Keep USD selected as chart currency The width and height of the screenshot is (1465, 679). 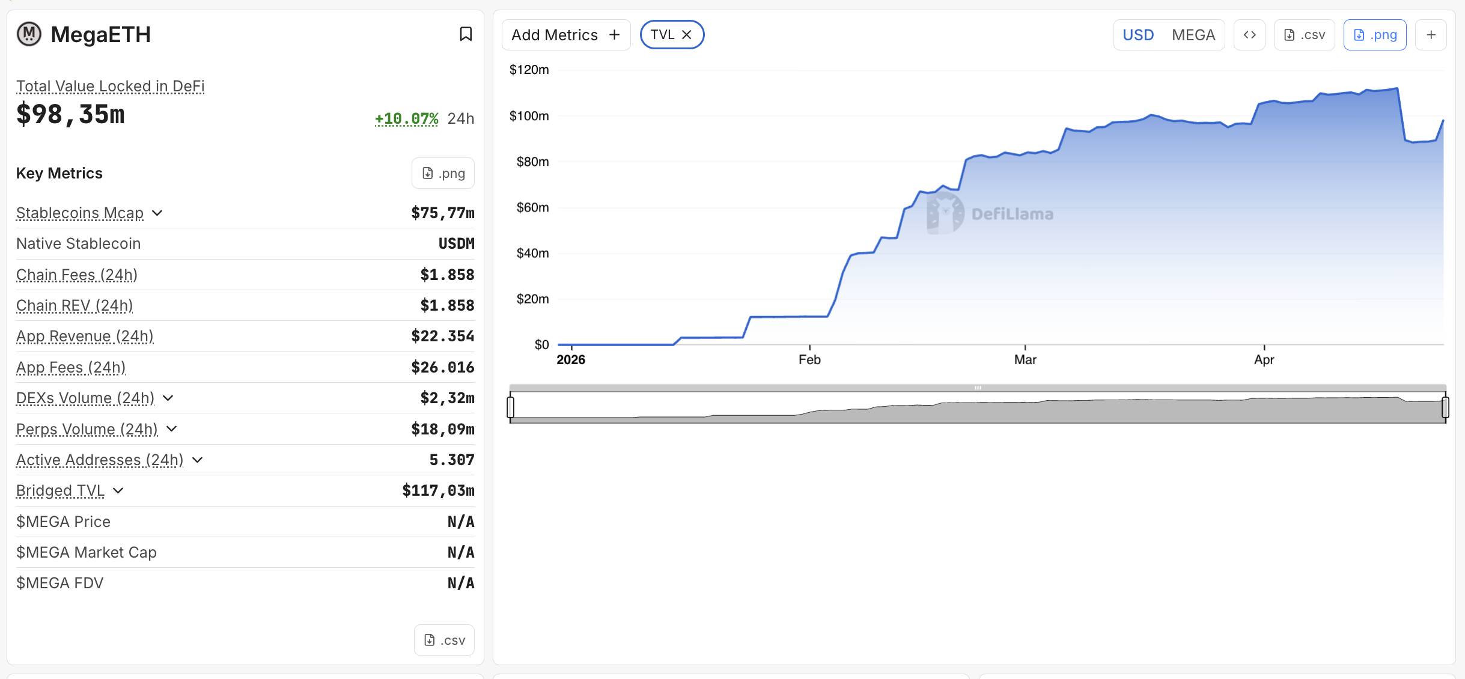(x=1139, y=34)
